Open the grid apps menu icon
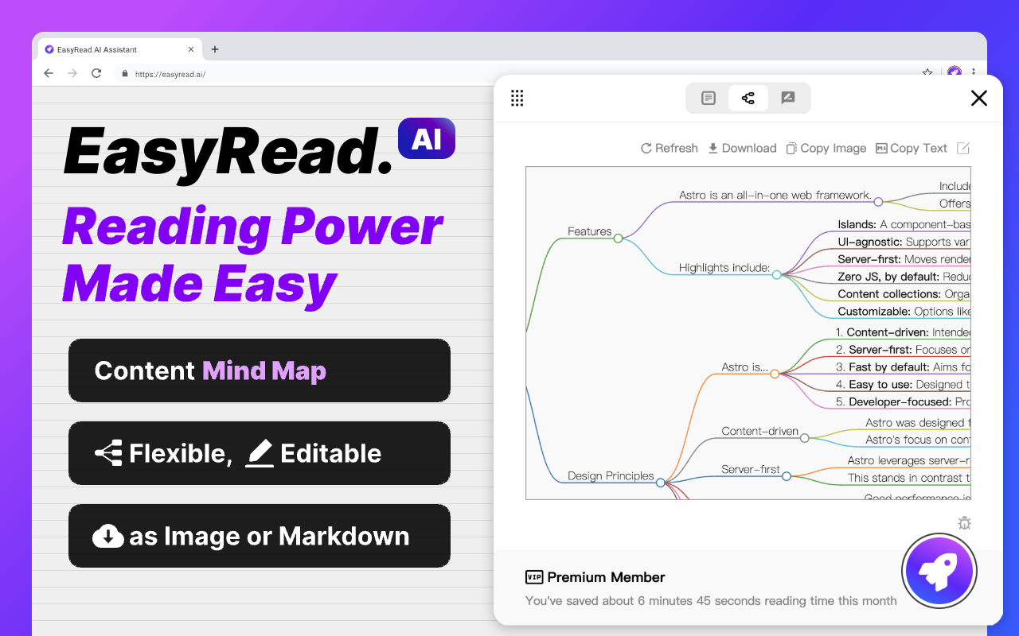The image size is (1019, 636). point(517,98)
